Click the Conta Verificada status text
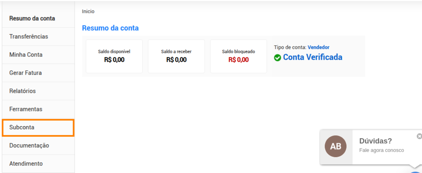 pyautogui.click(x=313, y=57)
